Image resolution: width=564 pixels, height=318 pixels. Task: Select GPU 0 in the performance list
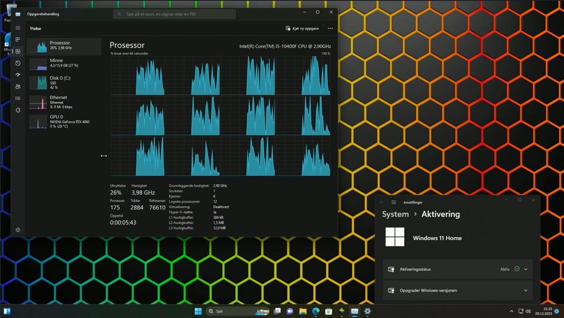tap(63, 120)
